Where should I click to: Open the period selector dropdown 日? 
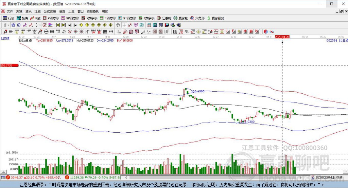(6, 25)
